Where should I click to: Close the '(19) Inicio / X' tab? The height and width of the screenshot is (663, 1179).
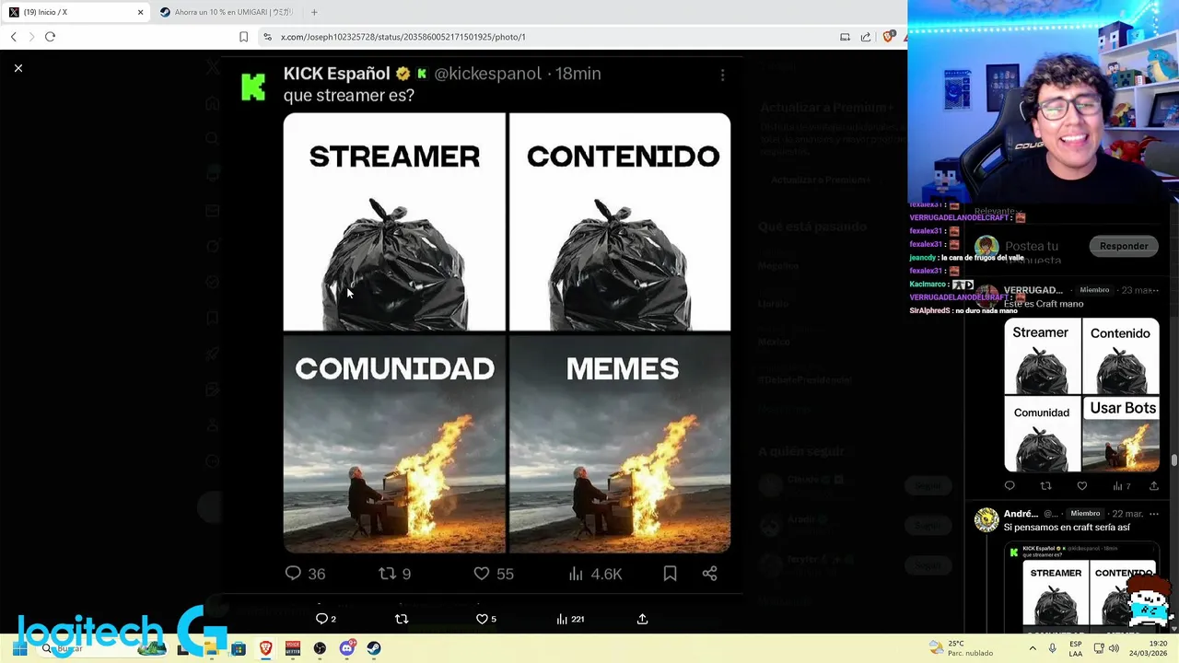pos(140,12)
